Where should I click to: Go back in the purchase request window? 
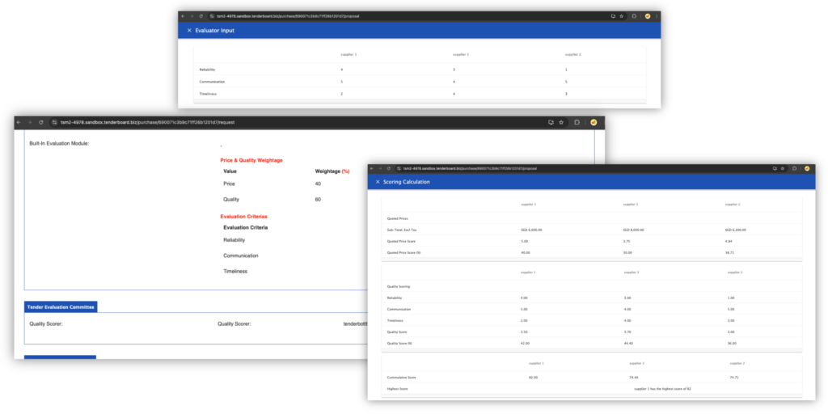(x=19, y=122)
